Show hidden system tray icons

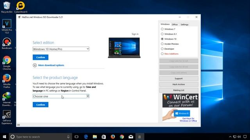coord(230,136)
